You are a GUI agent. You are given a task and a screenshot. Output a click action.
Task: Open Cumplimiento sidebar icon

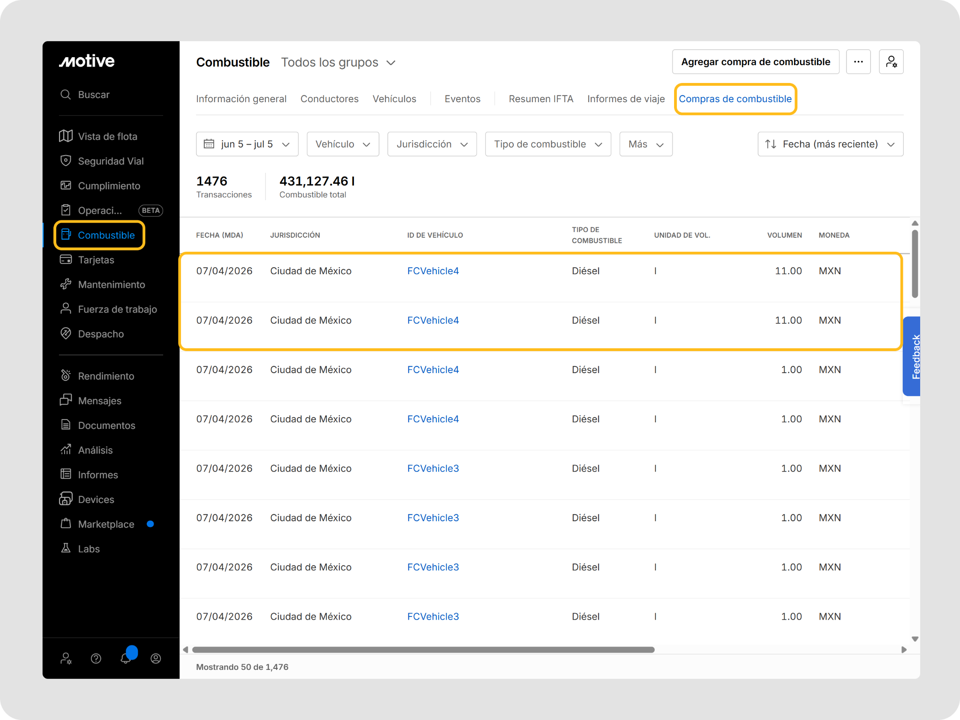click(x=66, y=186)
